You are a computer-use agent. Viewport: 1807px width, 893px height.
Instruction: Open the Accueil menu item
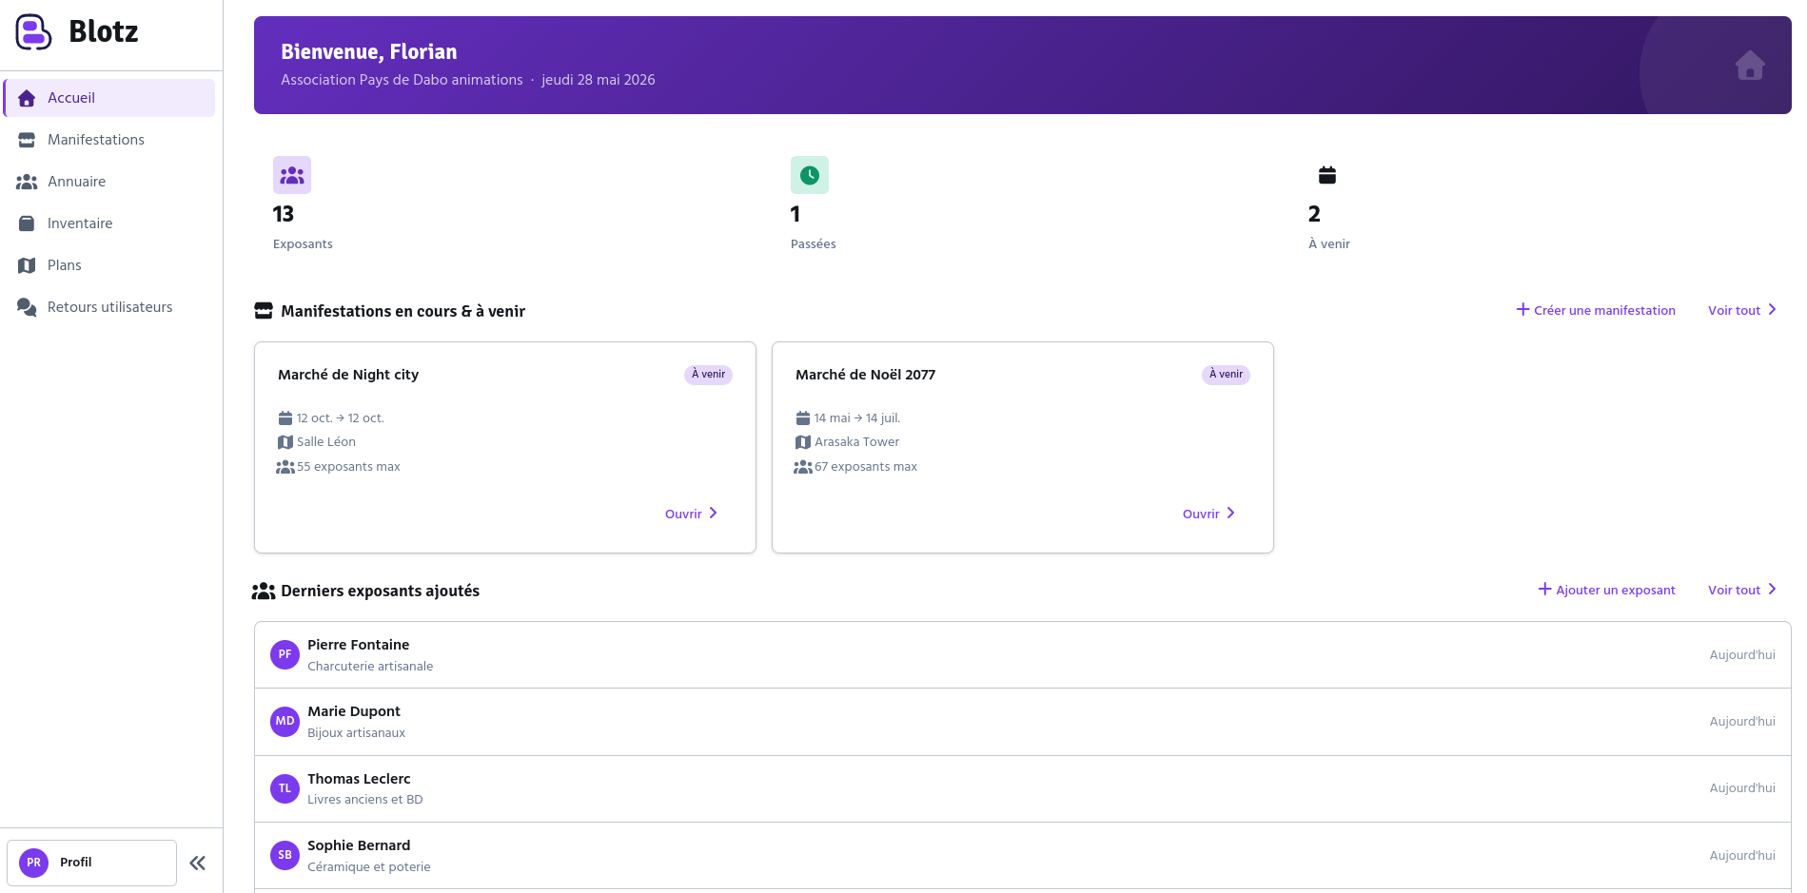click(109, 98)
